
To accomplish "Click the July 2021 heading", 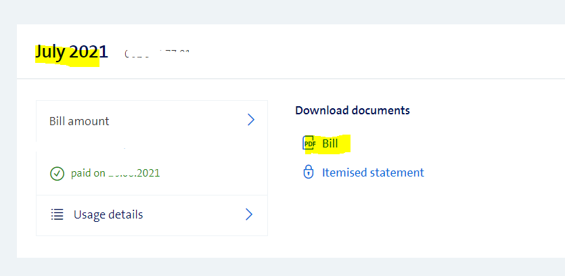I will coord(71,51).
